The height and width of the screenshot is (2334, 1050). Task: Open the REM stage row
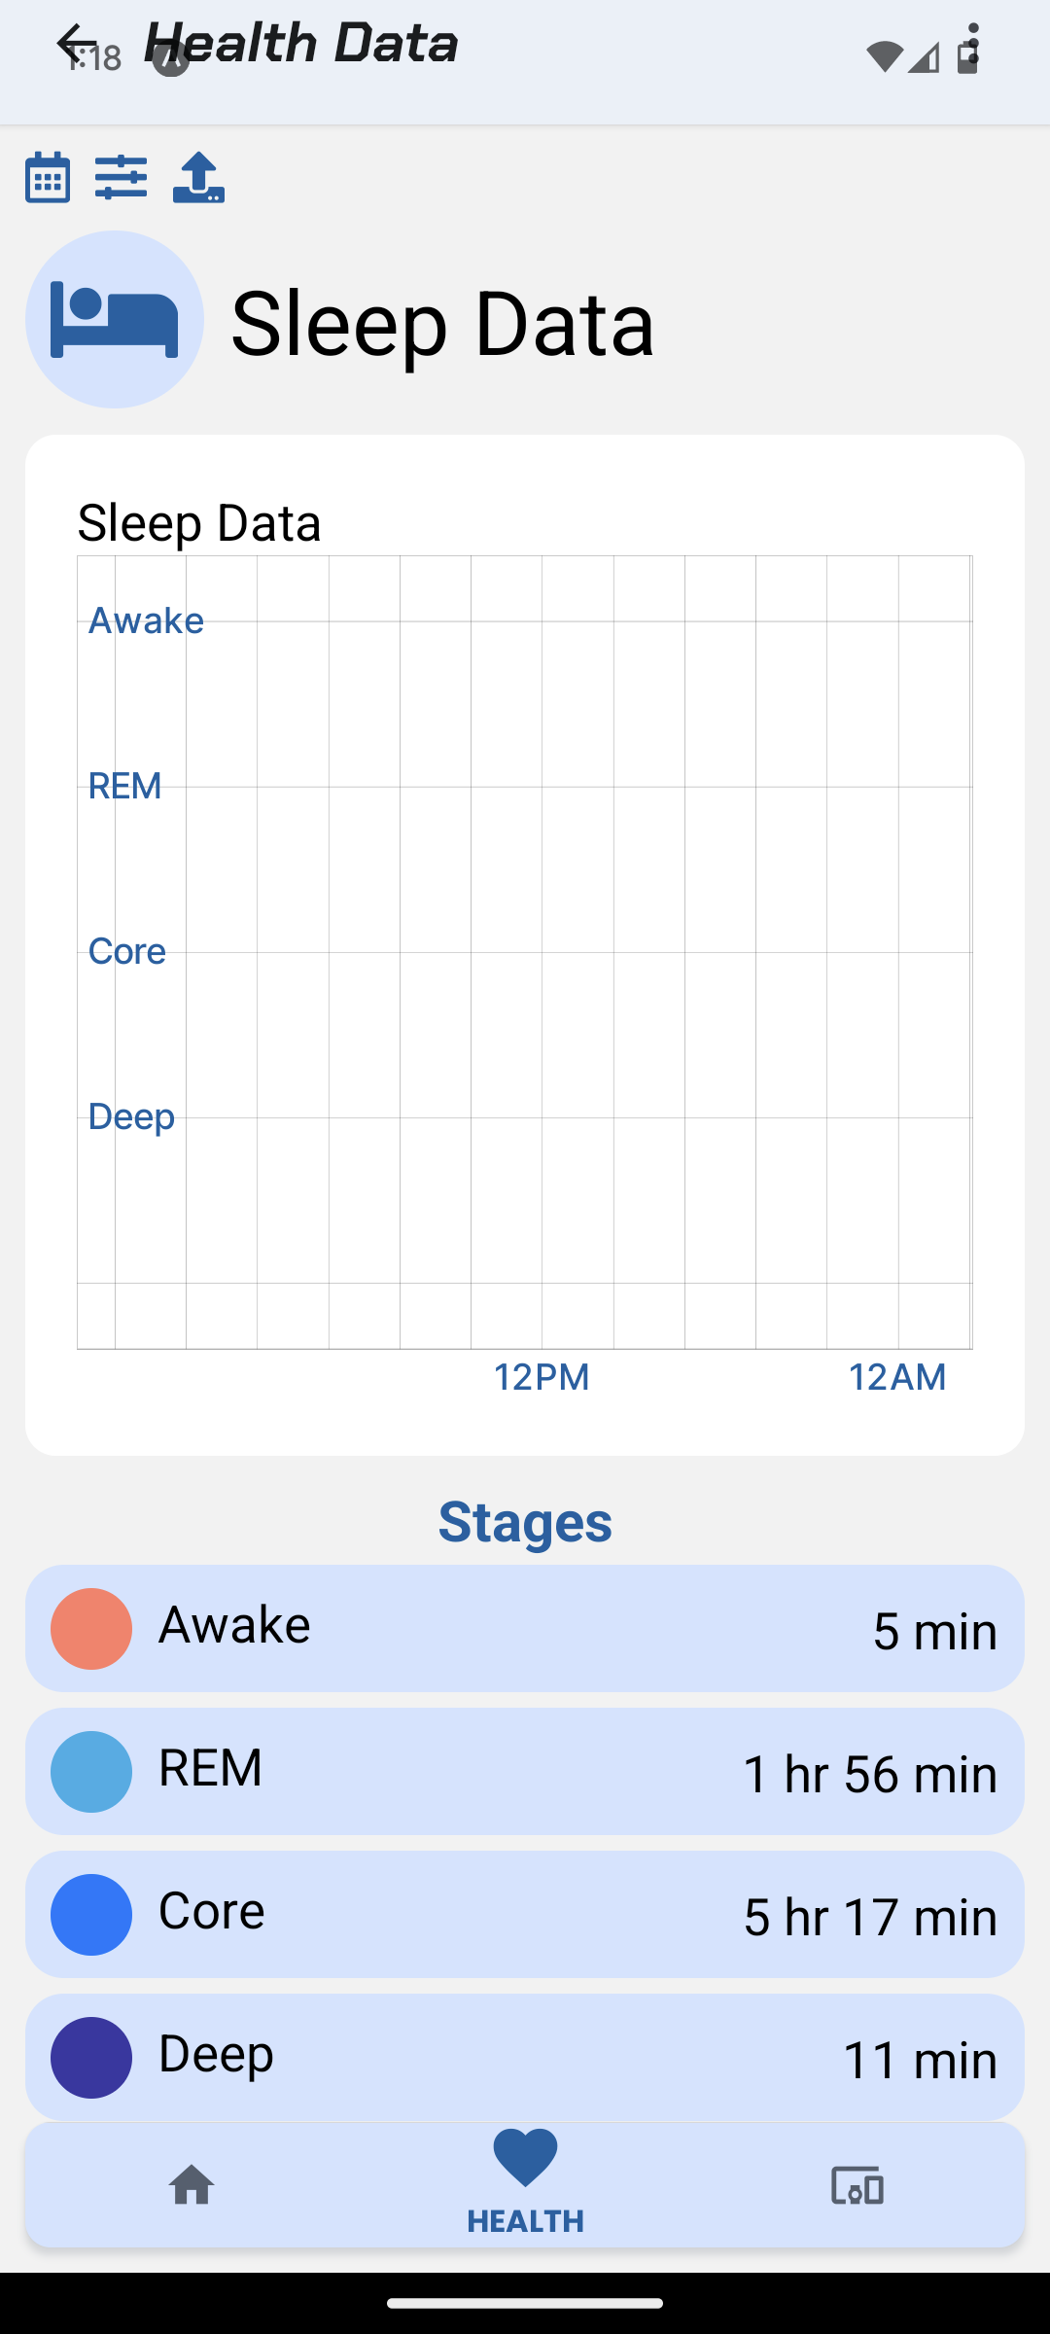[x=525, y=1772]
